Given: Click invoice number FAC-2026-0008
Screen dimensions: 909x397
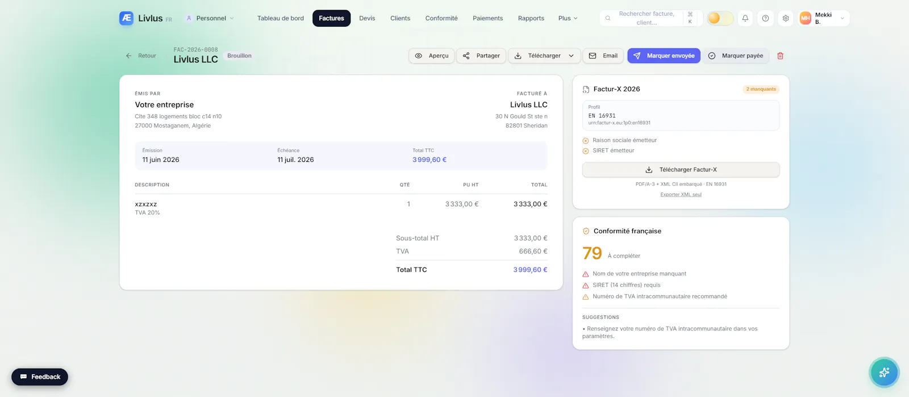Looking at the screenshot, I should tap(195, 50).
